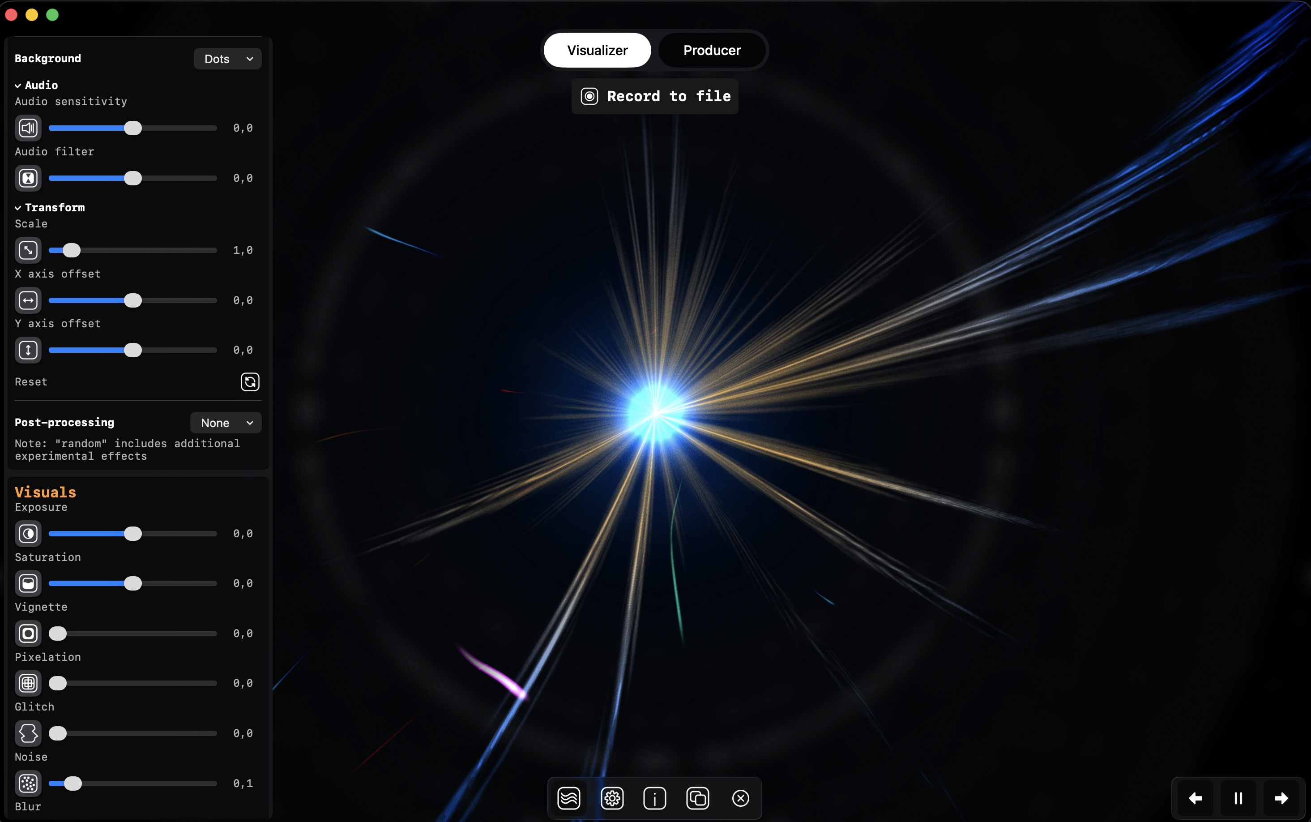
Task: Pause the visualizer playback
Action: click(x=1238, y=797)
